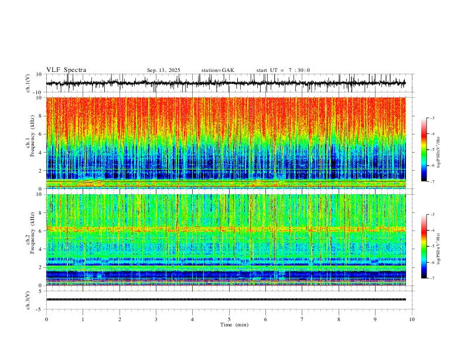The width and height of the screenshot is (464, 358).
Task: Click the "-7" tick on the lower color bar
Action: pos(432,278)
